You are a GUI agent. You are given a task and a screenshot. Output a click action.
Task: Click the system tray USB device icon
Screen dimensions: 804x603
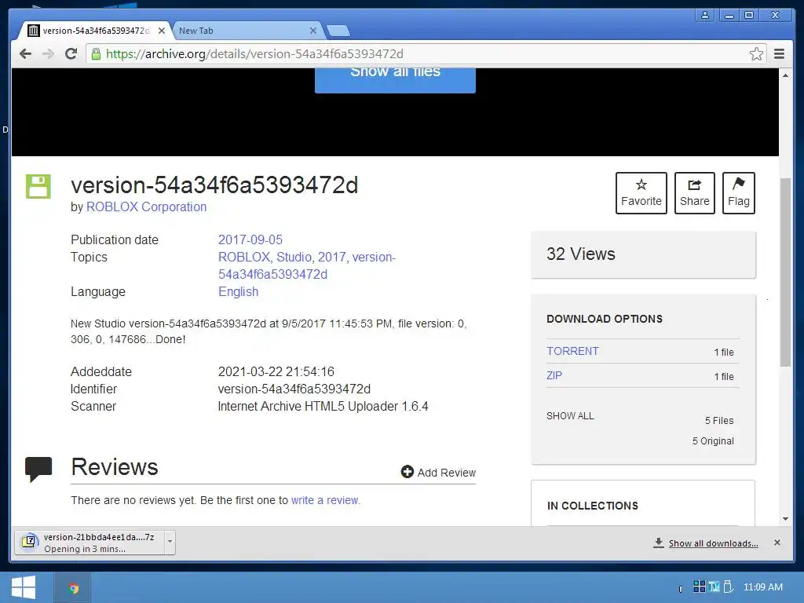coord(727,586)
